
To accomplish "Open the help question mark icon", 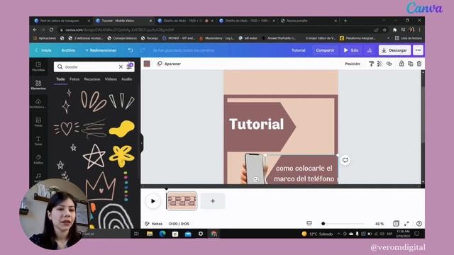I will point(419,224).
